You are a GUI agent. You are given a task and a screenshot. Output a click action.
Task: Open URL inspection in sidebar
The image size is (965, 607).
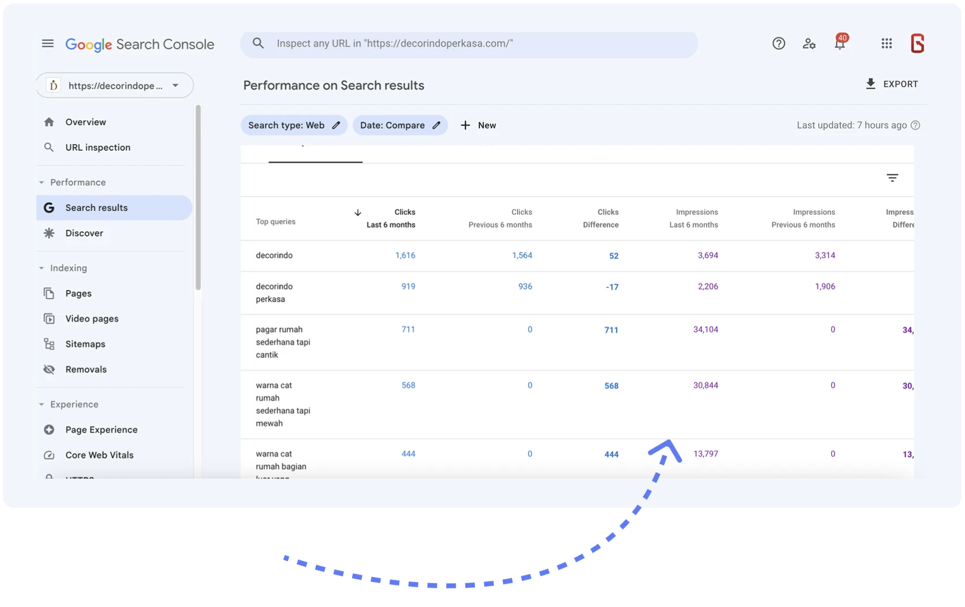(98, 147)
